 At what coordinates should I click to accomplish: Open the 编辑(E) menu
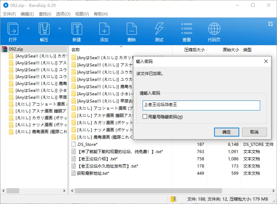[27, 14]
